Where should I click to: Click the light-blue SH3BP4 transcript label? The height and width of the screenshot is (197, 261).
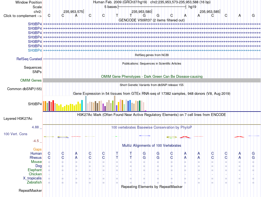35,51
